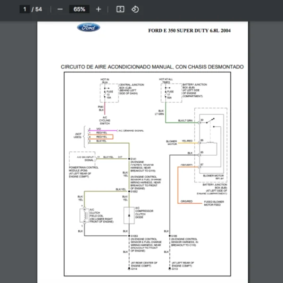Screen dimensions: 283x283
Task: Click the A/C DEMAND SIGNAL label
Action: [131, 131]
